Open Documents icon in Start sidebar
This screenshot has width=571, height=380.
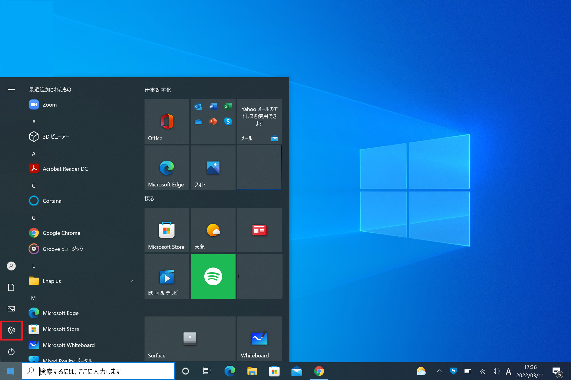pos(11,287)
